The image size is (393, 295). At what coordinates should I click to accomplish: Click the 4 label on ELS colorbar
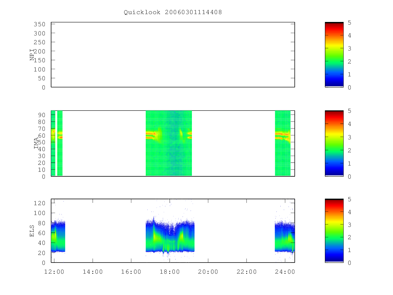tap(349, 212)
